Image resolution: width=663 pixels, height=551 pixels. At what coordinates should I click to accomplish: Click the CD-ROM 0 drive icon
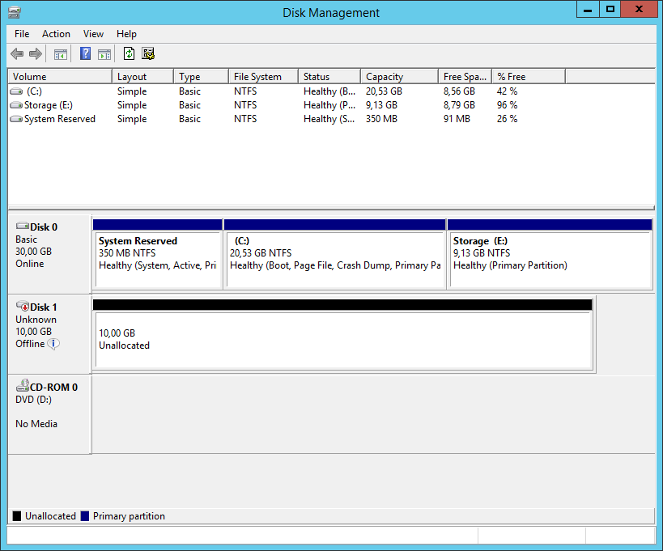pos(23,385)
